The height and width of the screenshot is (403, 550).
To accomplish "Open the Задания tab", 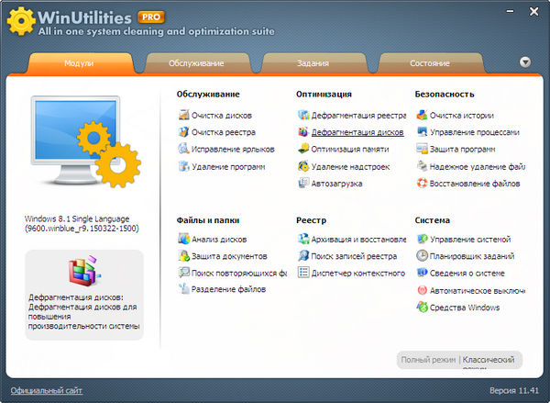I will 313,63.
